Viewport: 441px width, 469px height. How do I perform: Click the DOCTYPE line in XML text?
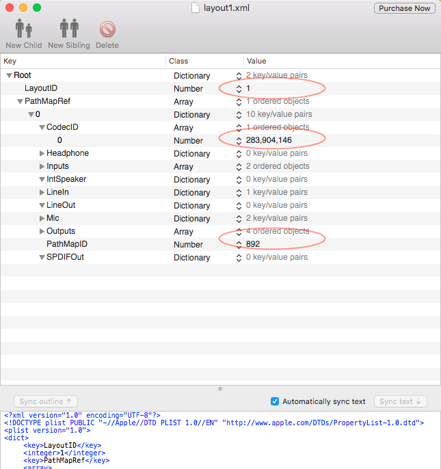[x=214, y=423]
